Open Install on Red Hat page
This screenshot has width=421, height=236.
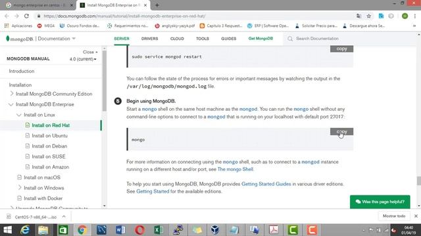[x=51, y=125]
